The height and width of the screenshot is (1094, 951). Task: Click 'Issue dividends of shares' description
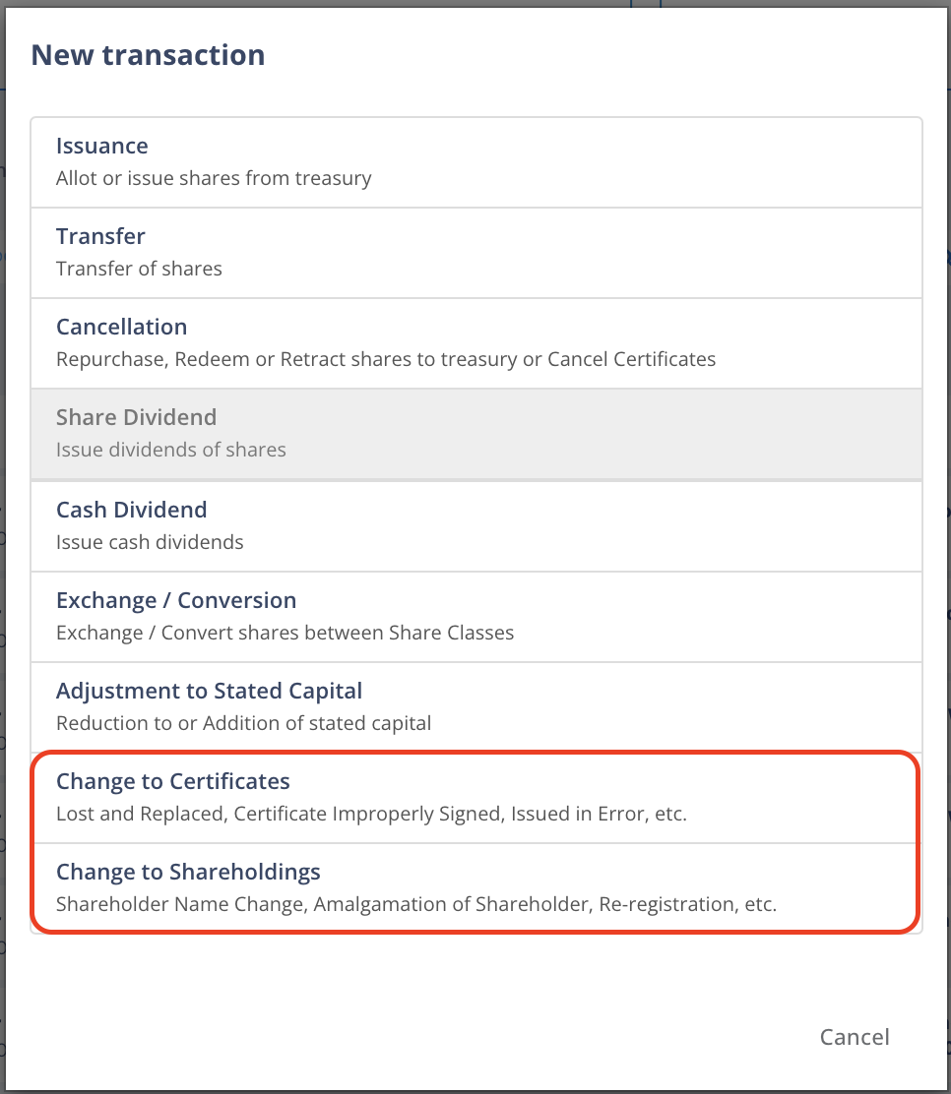(170, 451)
